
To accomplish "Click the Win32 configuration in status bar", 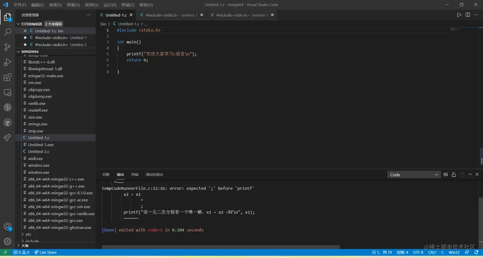I will (x=454, y=252).
